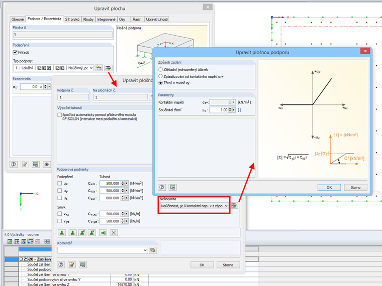Switch to the Síť prvků tab
Screen dimensions: 382x286
[x=72, y=19]
